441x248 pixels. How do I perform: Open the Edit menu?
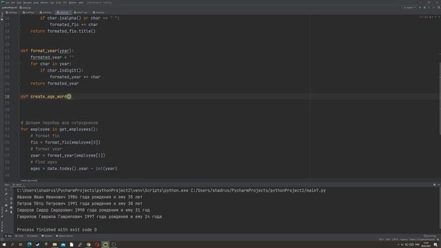(13, 3)
